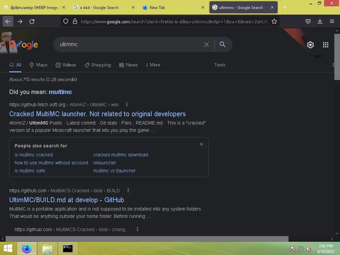Click the scroll-down arrow on vertical scrollbar
Screen dimensions: 340x255
[337, 233]
